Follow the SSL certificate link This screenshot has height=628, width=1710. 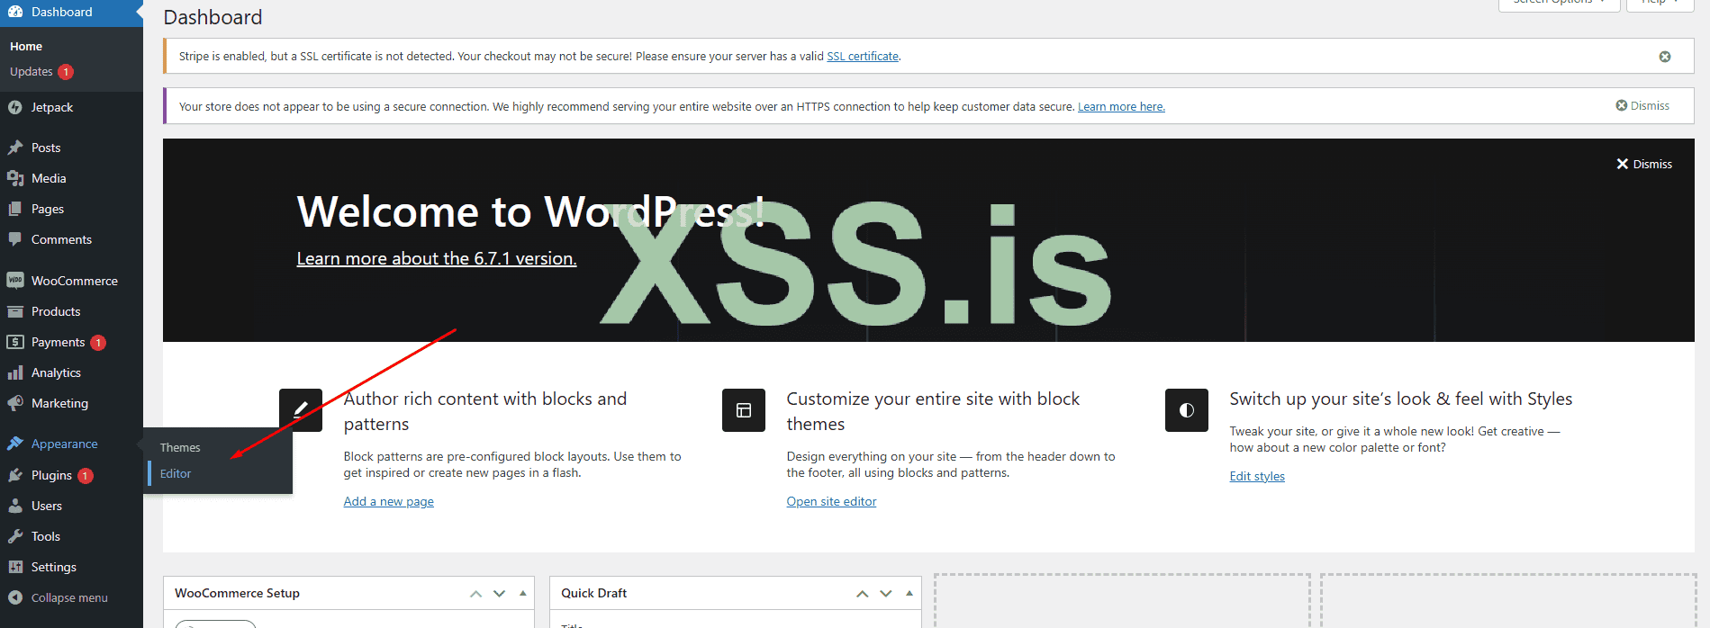863,56
